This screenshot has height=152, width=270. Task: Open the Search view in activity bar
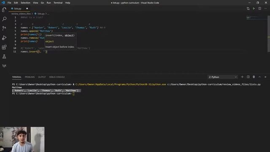point(4,19)
